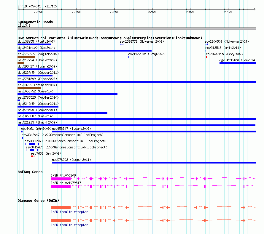Click the esv2760525 (Vogler2010) variant label

(38, 97)
